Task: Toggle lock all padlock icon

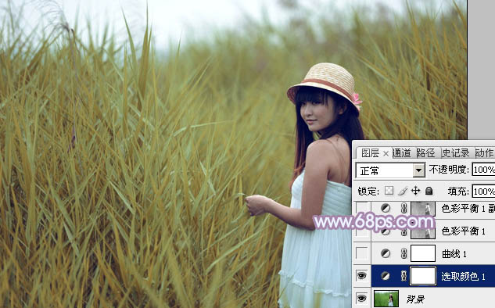Action: 429,191
